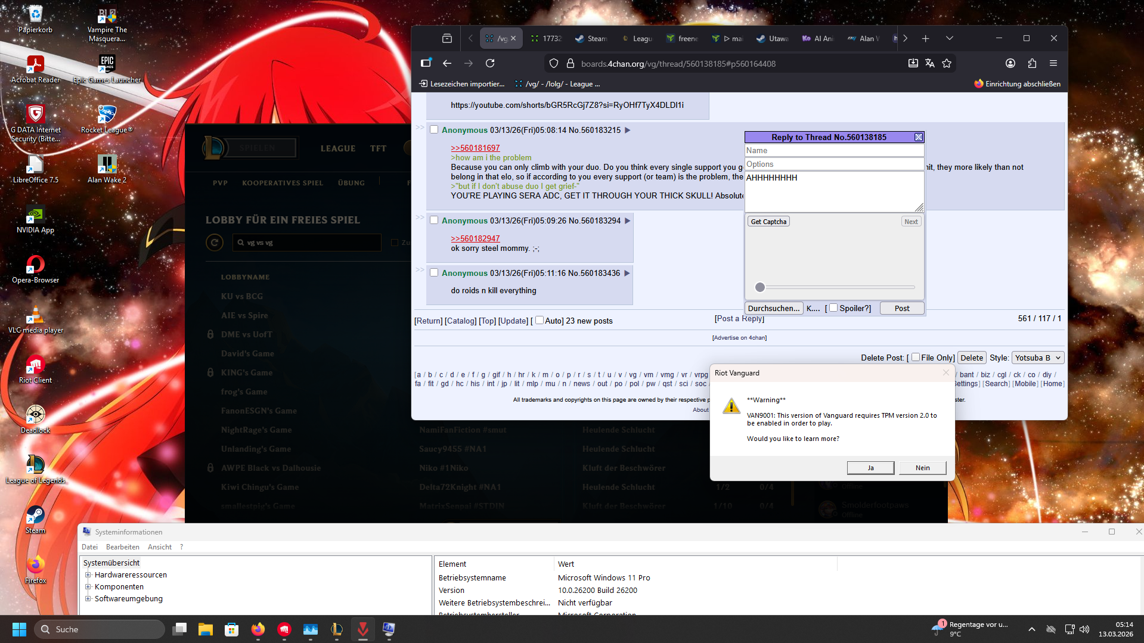Open a new browser tab with plus

925,38
